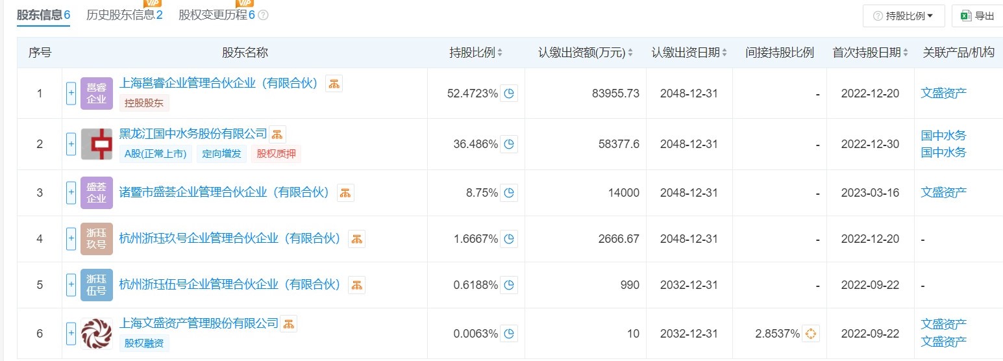This screenshot has height=361, width=1003.
Task: Click pie chart icon next to 1.6667%
Action: [x=509, y=239]
